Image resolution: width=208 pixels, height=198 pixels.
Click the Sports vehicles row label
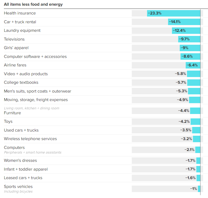coord(18,187)
